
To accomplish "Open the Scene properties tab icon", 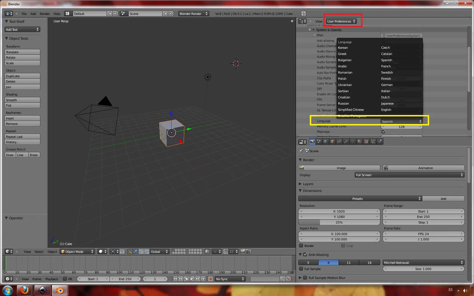I will pos(319,142).
